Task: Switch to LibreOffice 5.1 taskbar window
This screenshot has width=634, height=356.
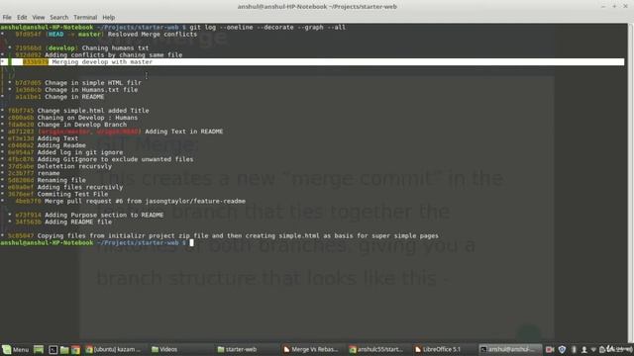Action: tap(438, 349)
